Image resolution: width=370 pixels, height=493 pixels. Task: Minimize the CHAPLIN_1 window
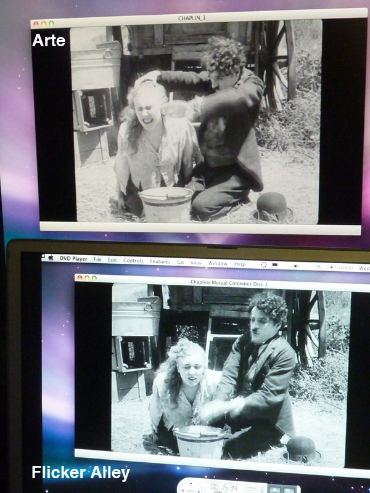[44, 23]
